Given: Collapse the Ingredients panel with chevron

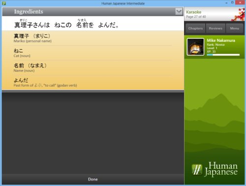Looking at the screenshot, I should click(179, 12).
